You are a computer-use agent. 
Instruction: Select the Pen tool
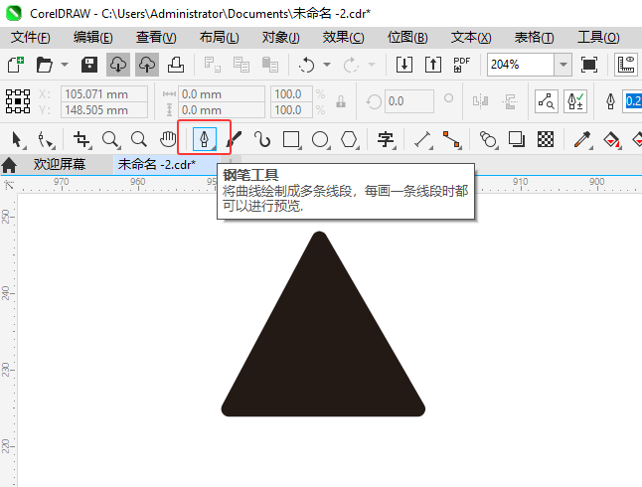(205, 139)
